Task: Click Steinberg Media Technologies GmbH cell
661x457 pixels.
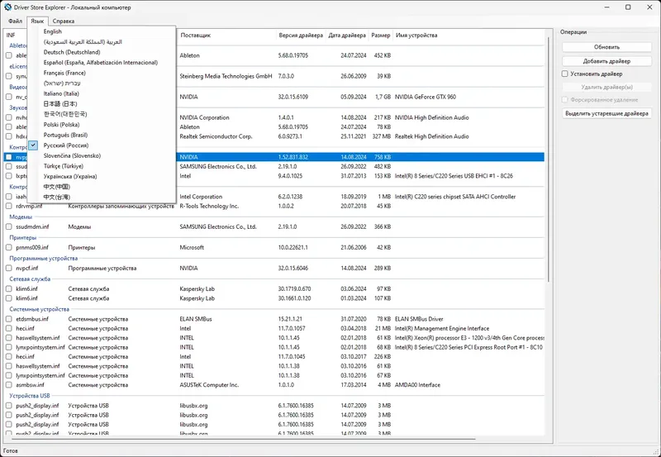Action: (x=226, y=76)
